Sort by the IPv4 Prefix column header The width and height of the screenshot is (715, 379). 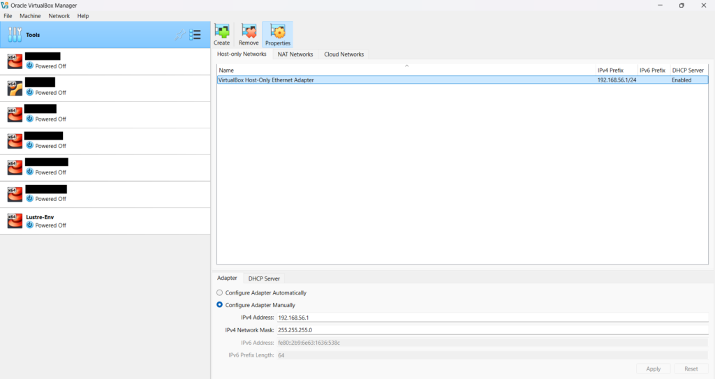tap(615, 70)
